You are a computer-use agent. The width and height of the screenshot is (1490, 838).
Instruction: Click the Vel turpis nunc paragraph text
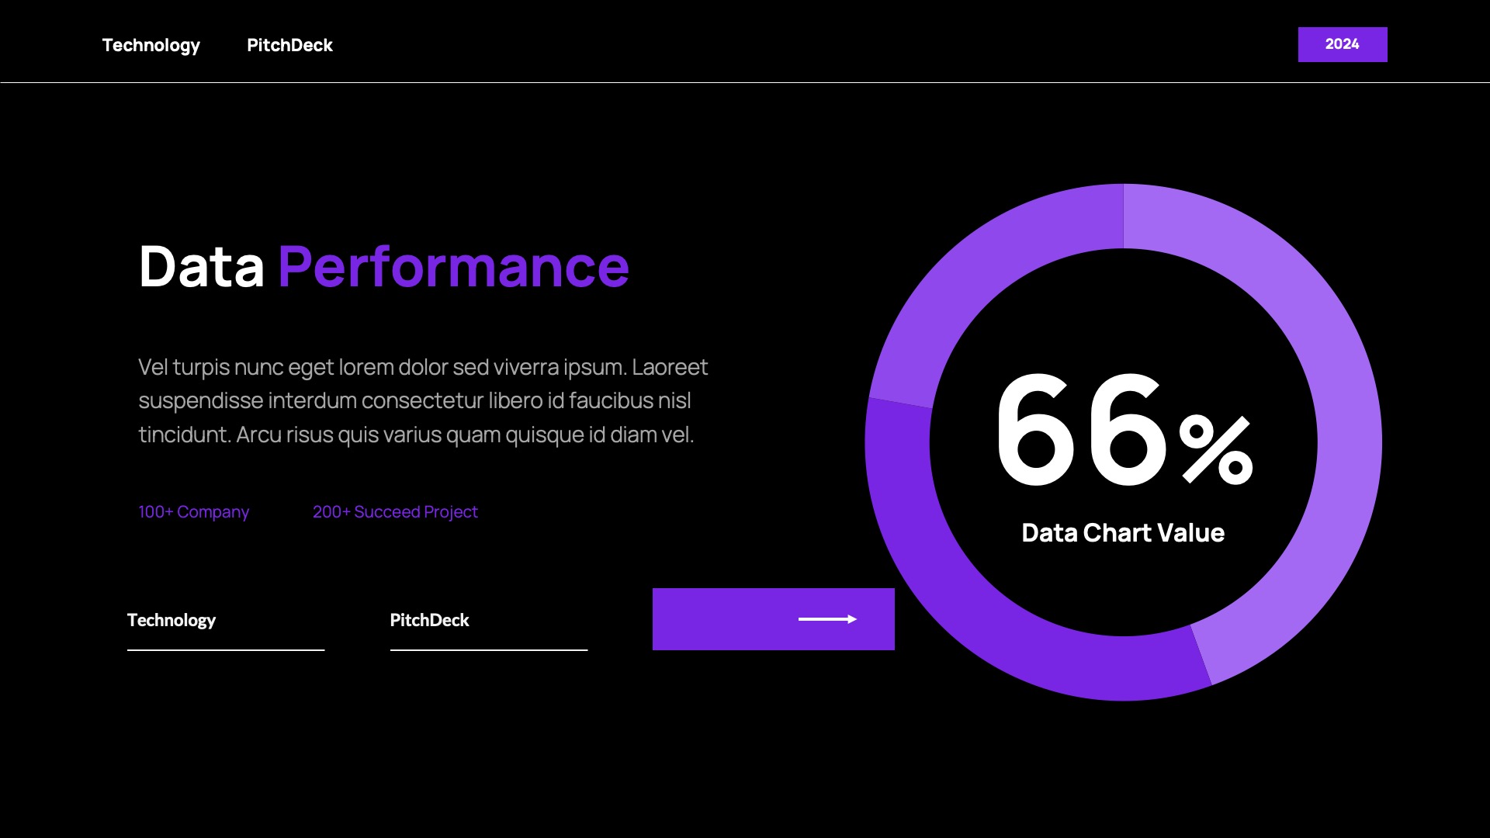pos(422,400)
